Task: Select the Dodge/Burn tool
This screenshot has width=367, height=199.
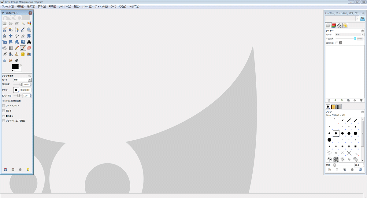Action: tap(17, 60)
